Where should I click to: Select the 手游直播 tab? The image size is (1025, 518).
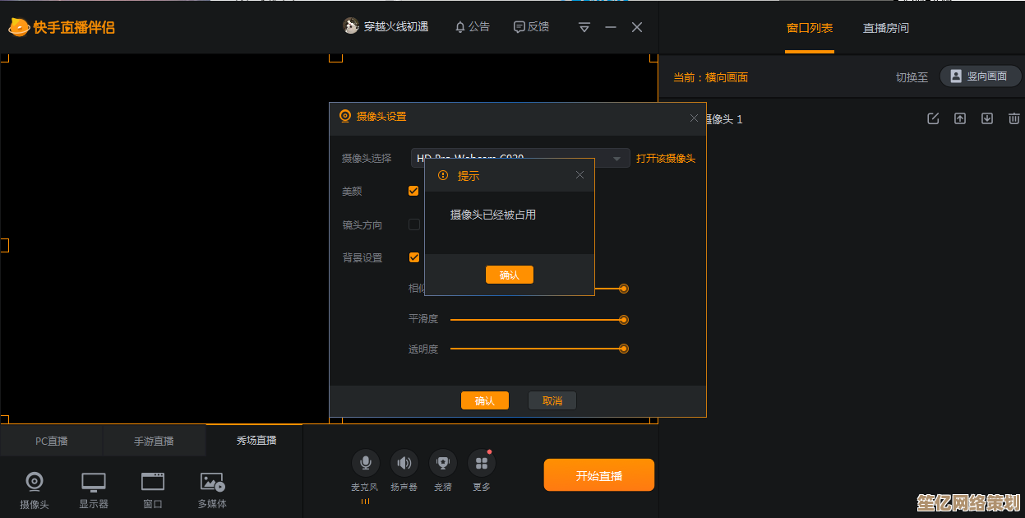point(154,441)
